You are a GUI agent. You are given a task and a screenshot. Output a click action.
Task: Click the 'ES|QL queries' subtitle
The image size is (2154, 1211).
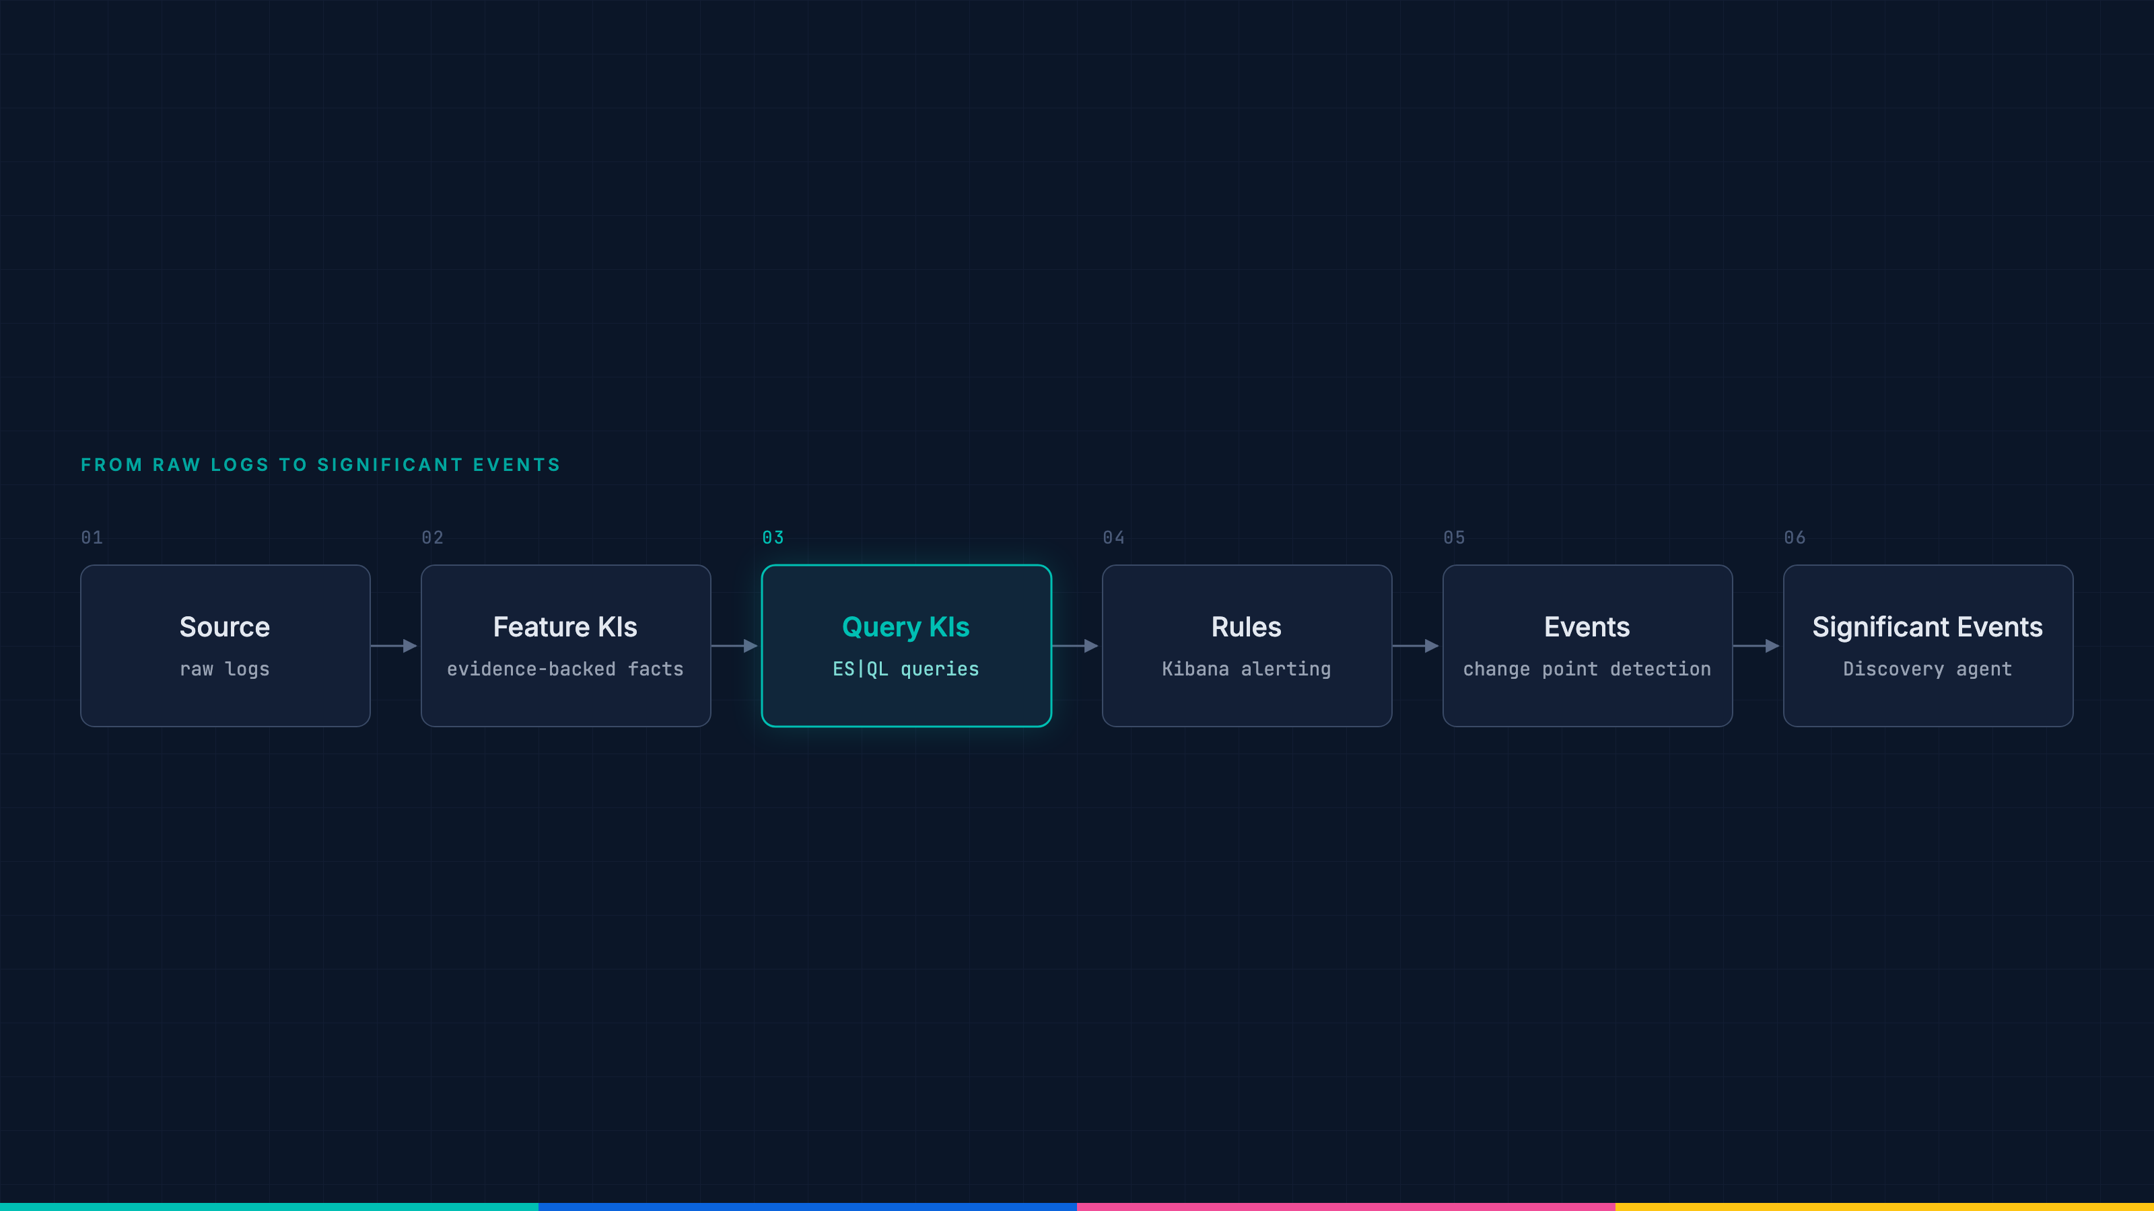905,669
